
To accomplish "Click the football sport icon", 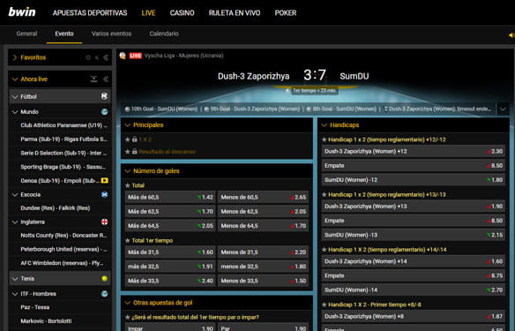I will point(104,96).
